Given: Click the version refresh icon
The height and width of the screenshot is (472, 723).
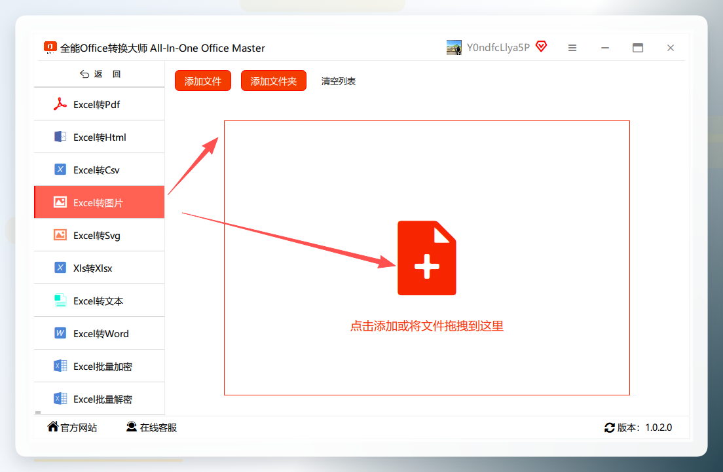Looking at the screenshot, I should (x=609, y=427).
